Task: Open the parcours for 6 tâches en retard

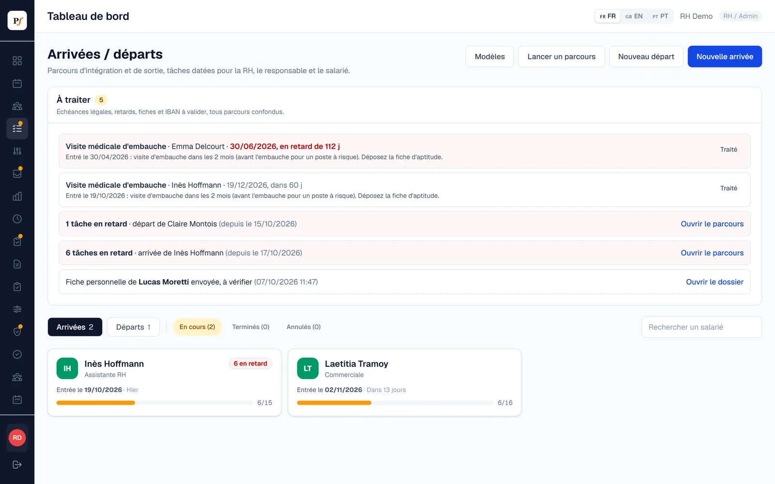Action: pos(712,253)
